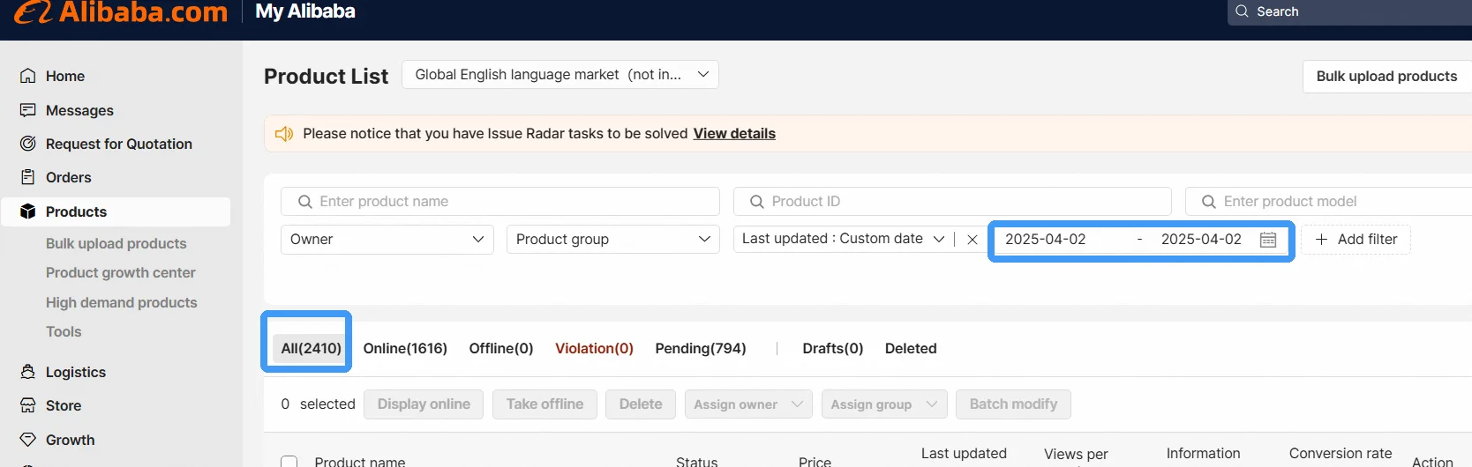The height and width of the screenshot is (467, 1472).
Task: Click the Store icon in sidebar
Action: pyautogui.click(x=28, y=405)
